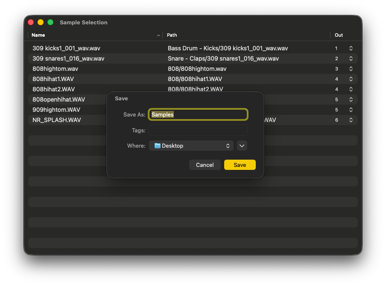This screenshot has height=286, width=386.
Task: Click the Desktop folder icon in Where
Action: tap(157, 146)
